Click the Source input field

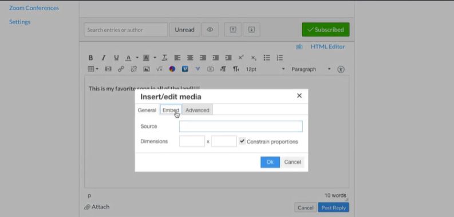click(241, 127)
